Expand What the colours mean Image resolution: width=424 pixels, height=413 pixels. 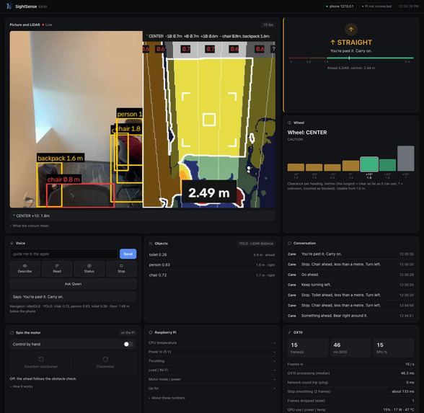tap(30, 226)
